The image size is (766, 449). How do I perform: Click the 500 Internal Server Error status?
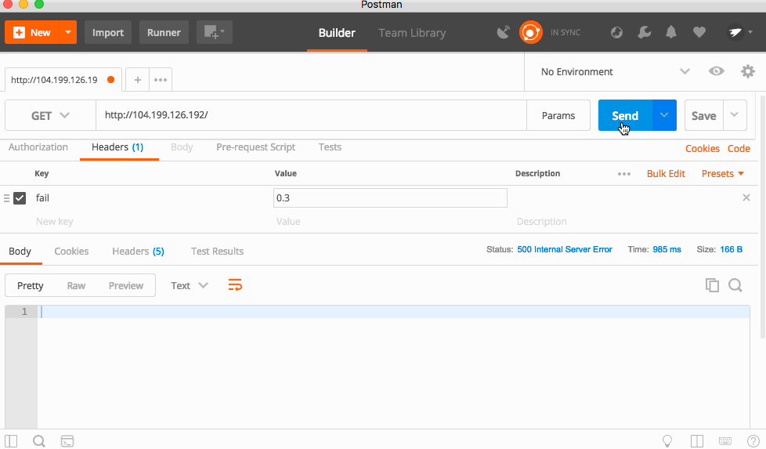point(564,250)
